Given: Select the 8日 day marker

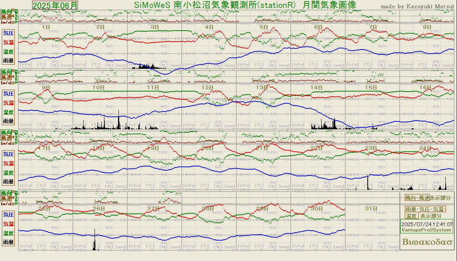Looking at the screenshot, I should (427, 27).
